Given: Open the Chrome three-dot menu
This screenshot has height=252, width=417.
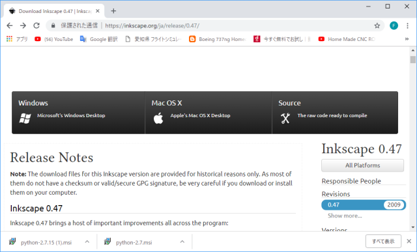Looking at the screenshot, I should point(407,25).
